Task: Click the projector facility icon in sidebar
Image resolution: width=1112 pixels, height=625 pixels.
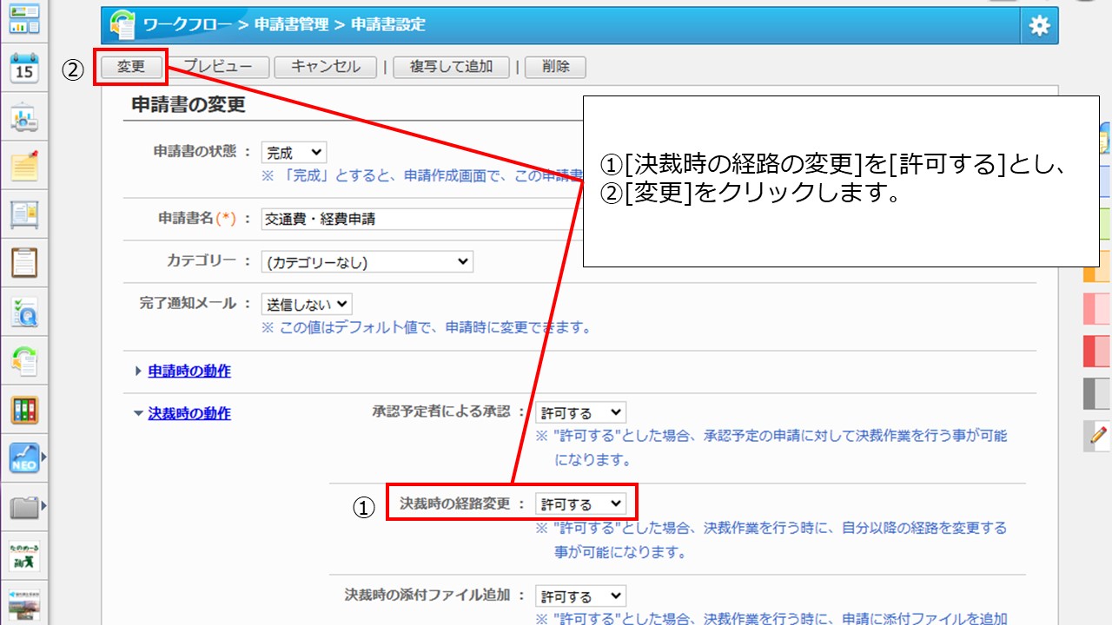Action: 24,117
